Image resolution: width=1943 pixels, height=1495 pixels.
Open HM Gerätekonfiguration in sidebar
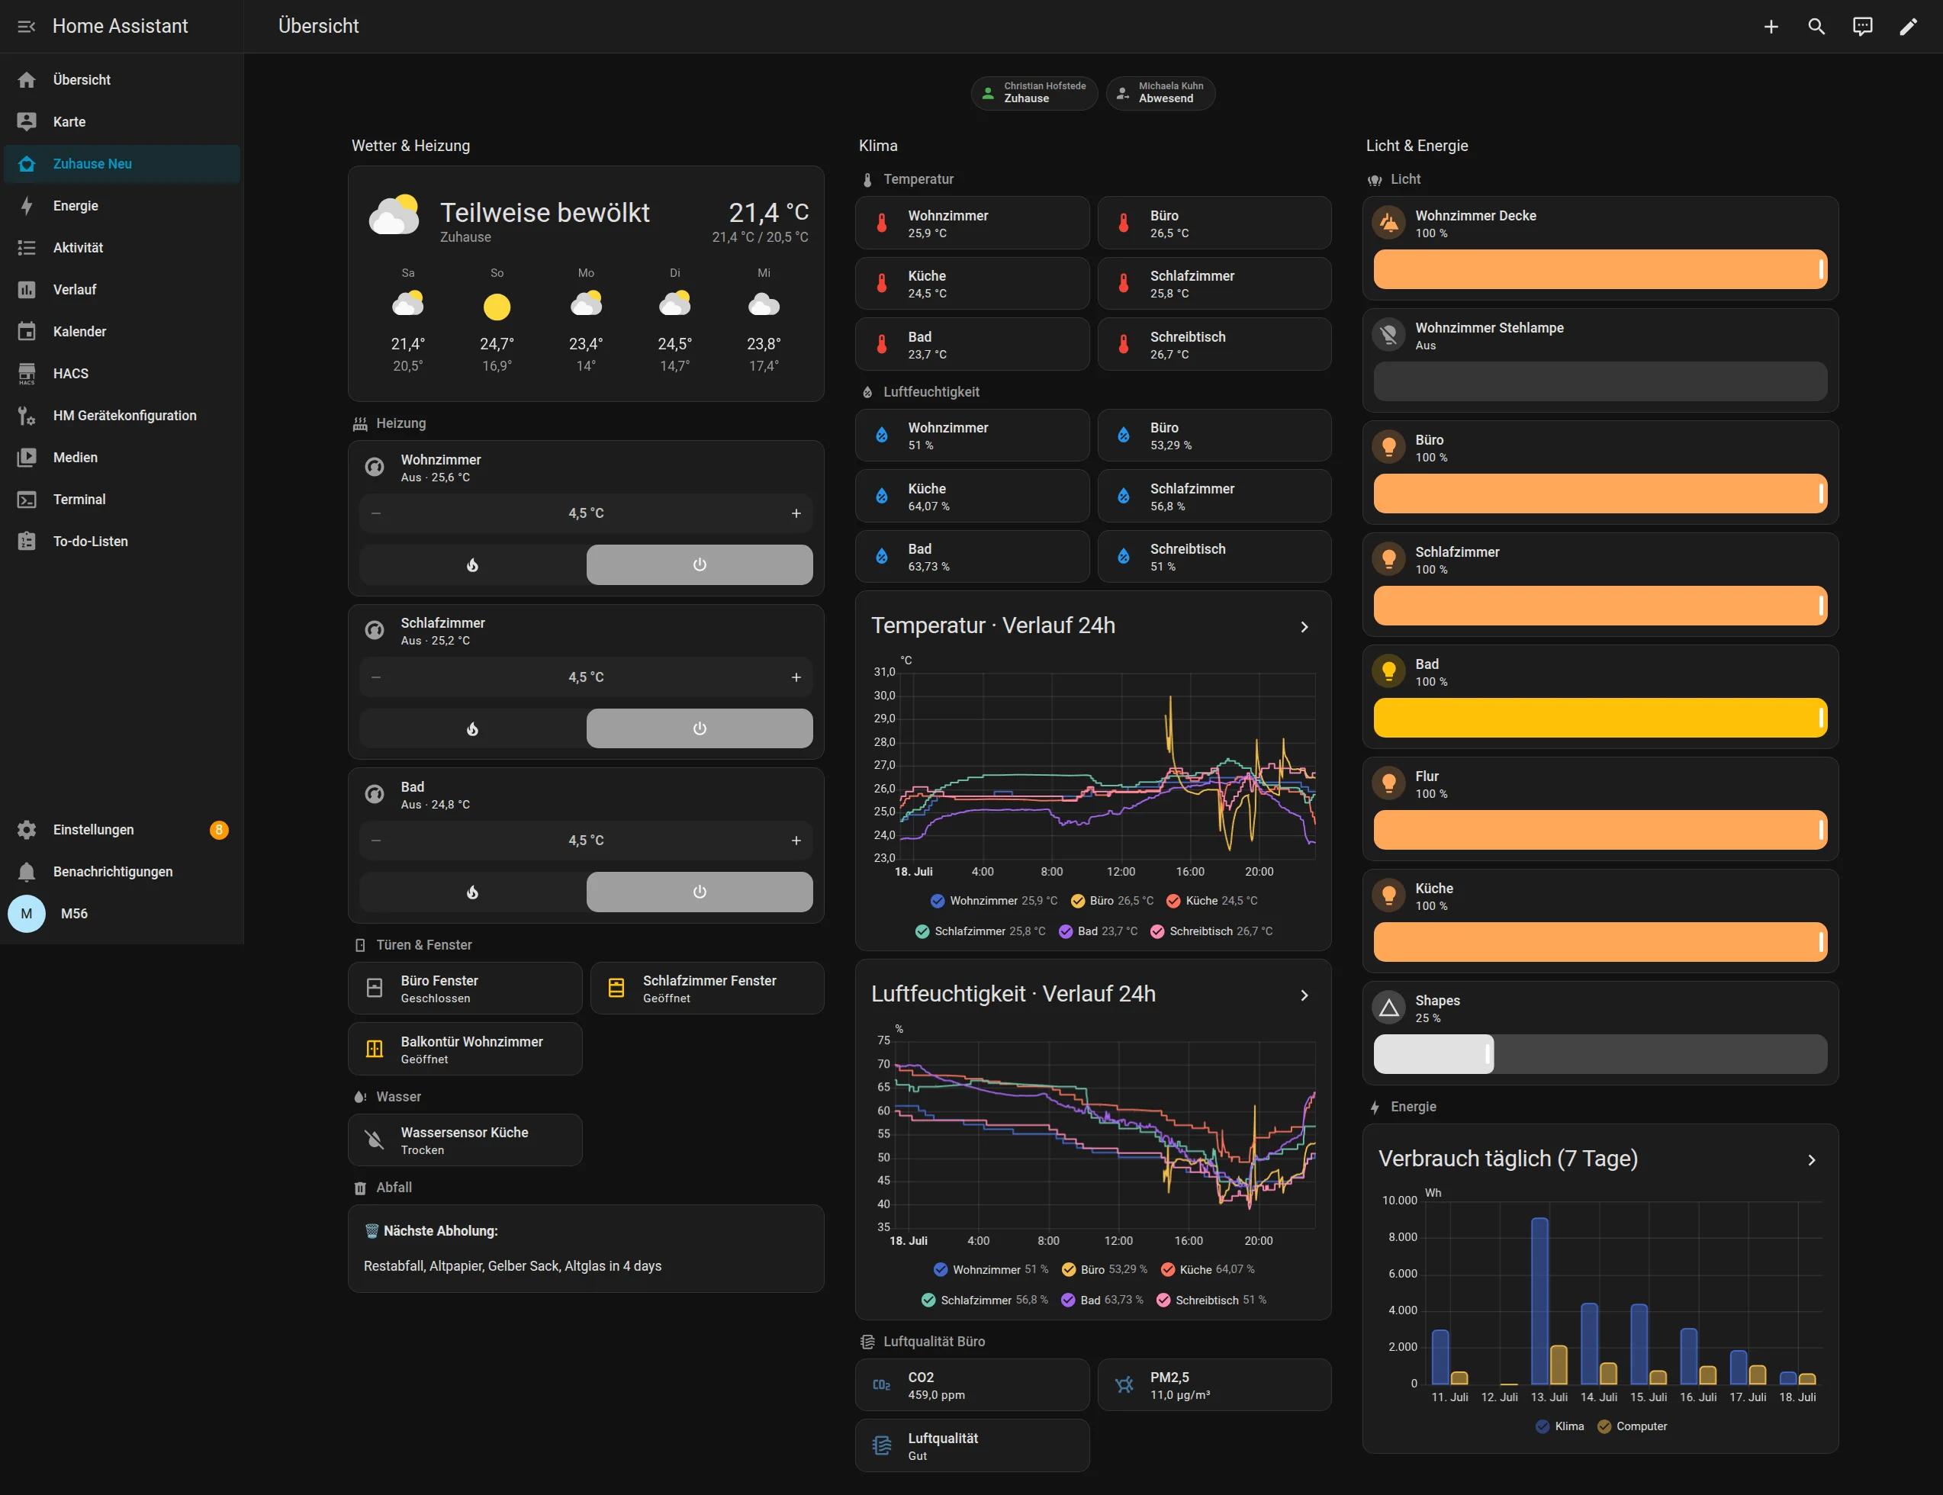coord(122,416)
